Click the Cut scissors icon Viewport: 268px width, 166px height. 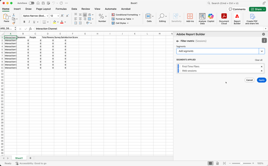(x=14, y=15)
